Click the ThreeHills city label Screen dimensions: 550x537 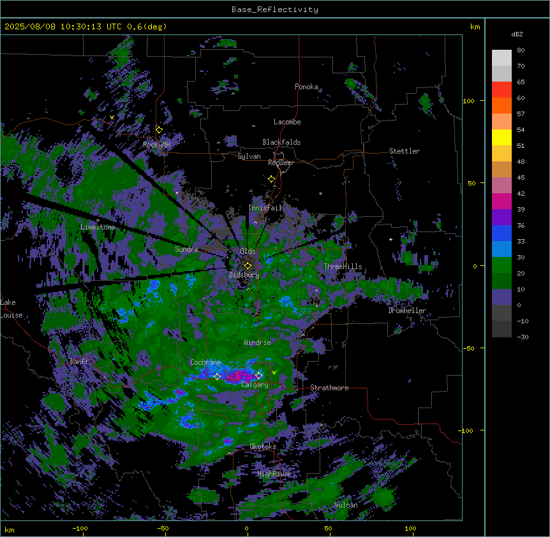tap(343, 267)
